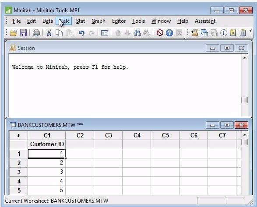This screenshot has width=257, height=207.
Task: Click the Open Project folder icon
Action: point(14,33)
